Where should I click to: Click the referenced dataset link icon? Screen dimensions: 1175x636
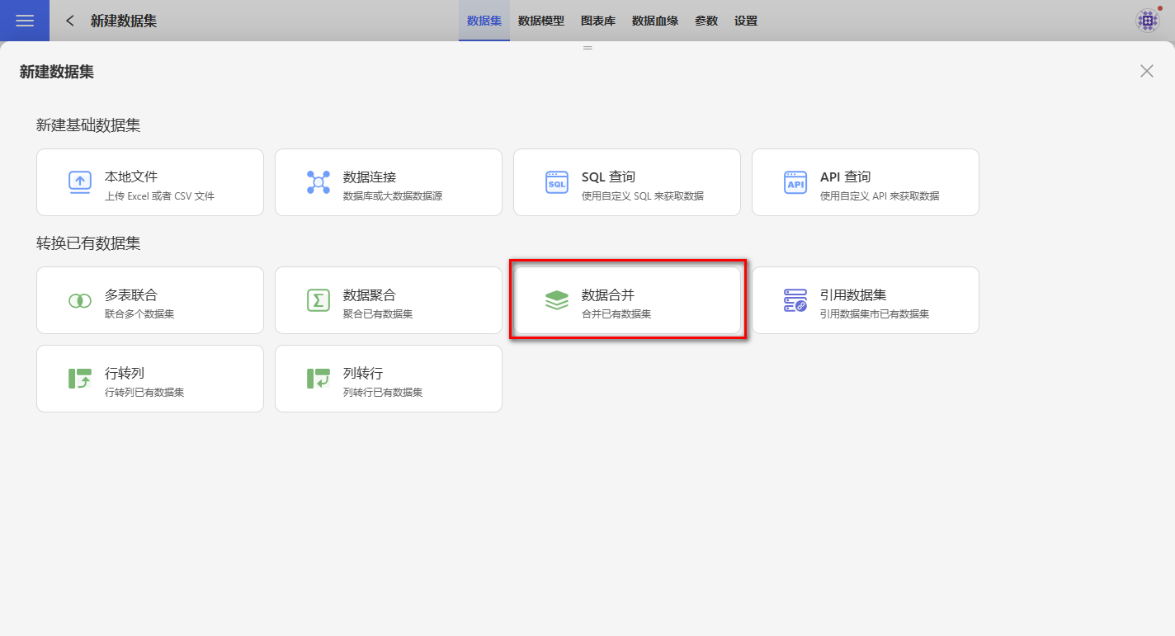click(795, 300)
